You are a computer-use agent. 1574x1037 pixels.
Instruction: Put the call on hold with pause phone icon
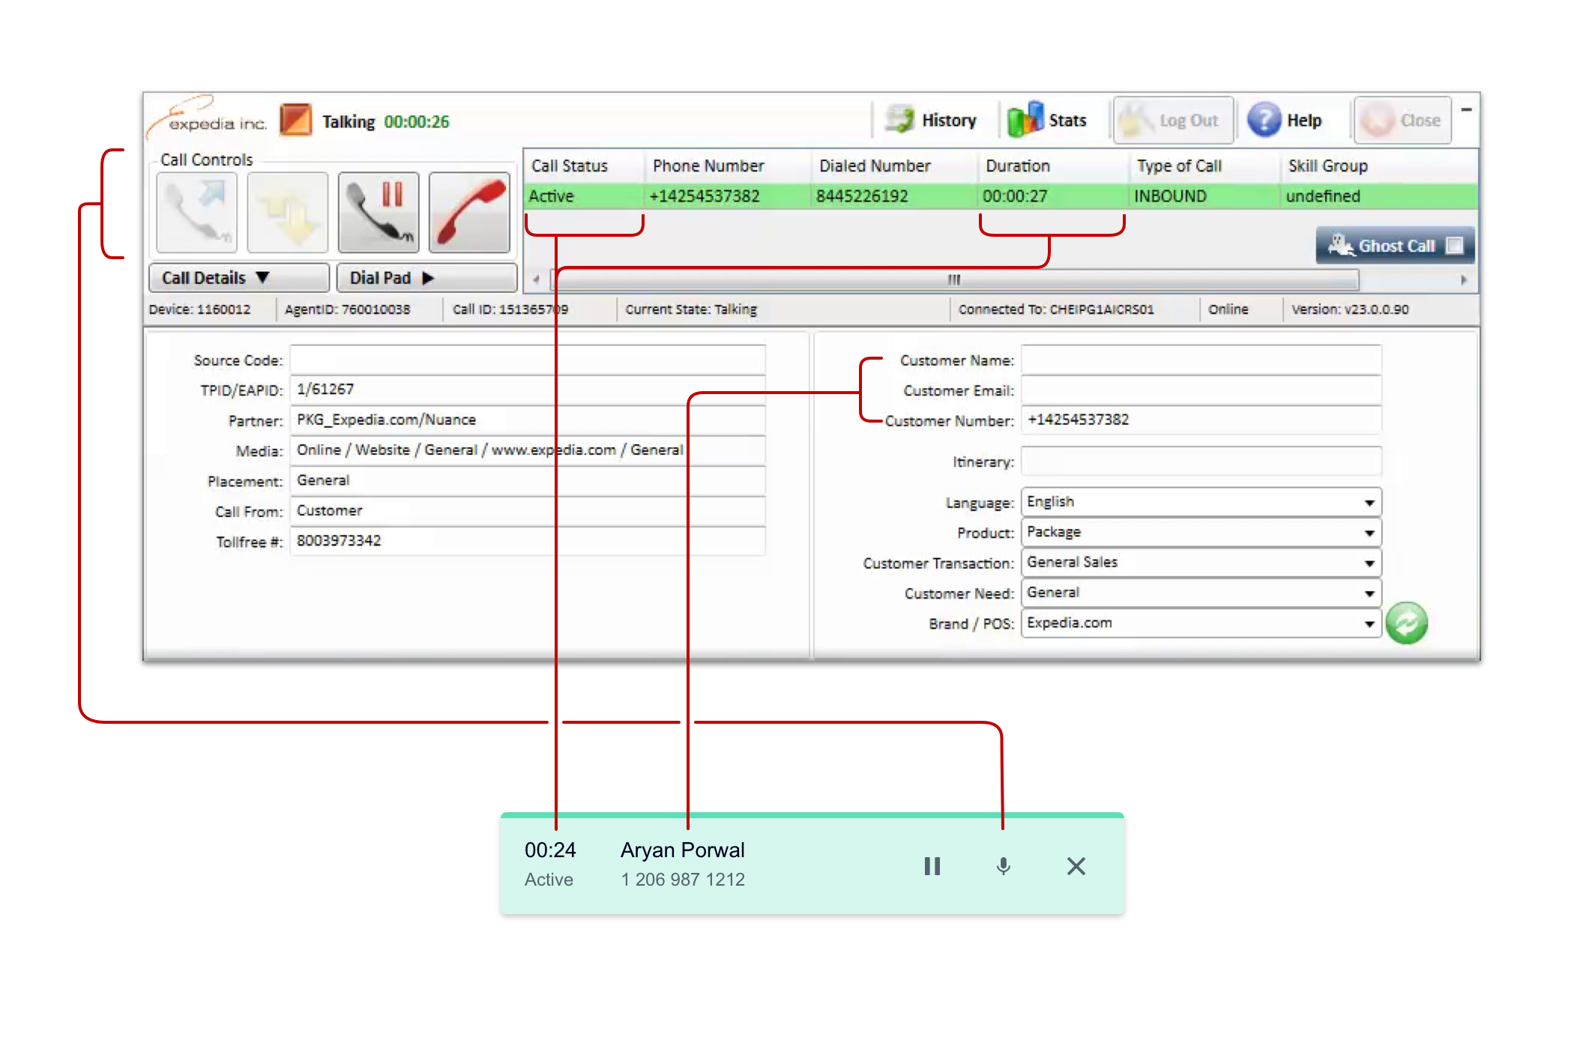click(x=379, y=213)
